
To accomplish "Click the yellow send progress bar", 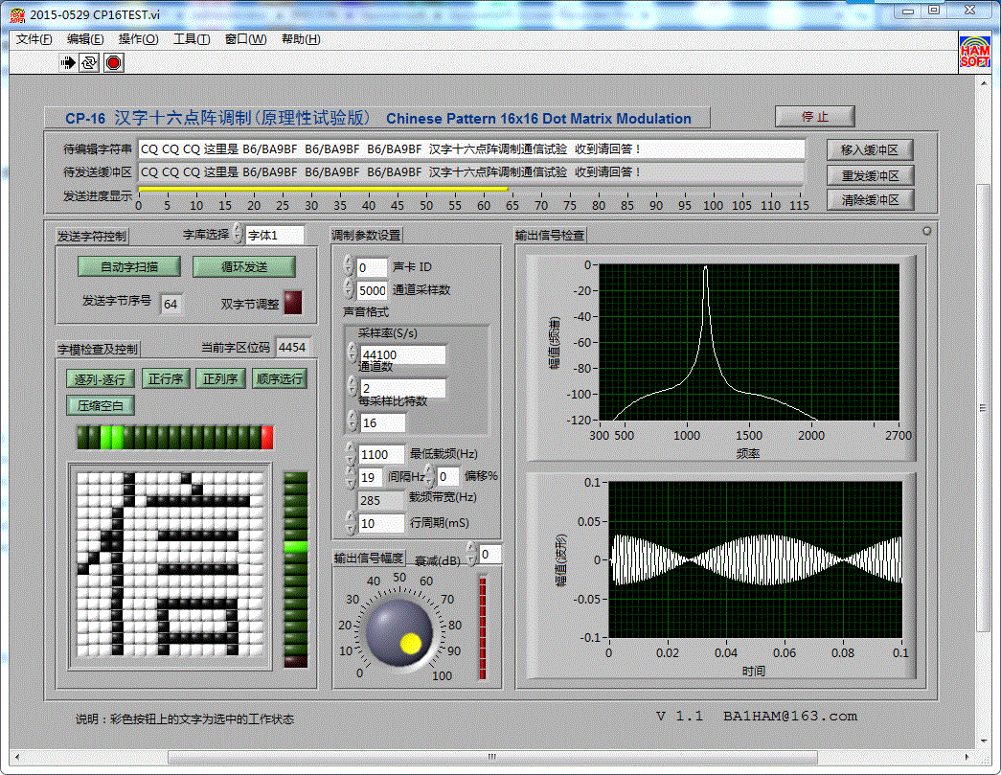I will pos(323,189).
